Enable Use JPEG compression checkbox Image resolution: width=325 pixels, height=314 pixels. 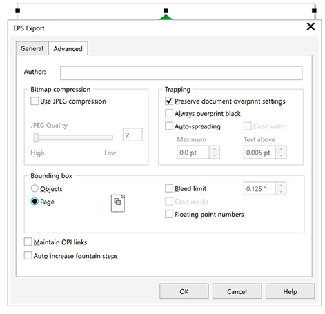[35, 101]
